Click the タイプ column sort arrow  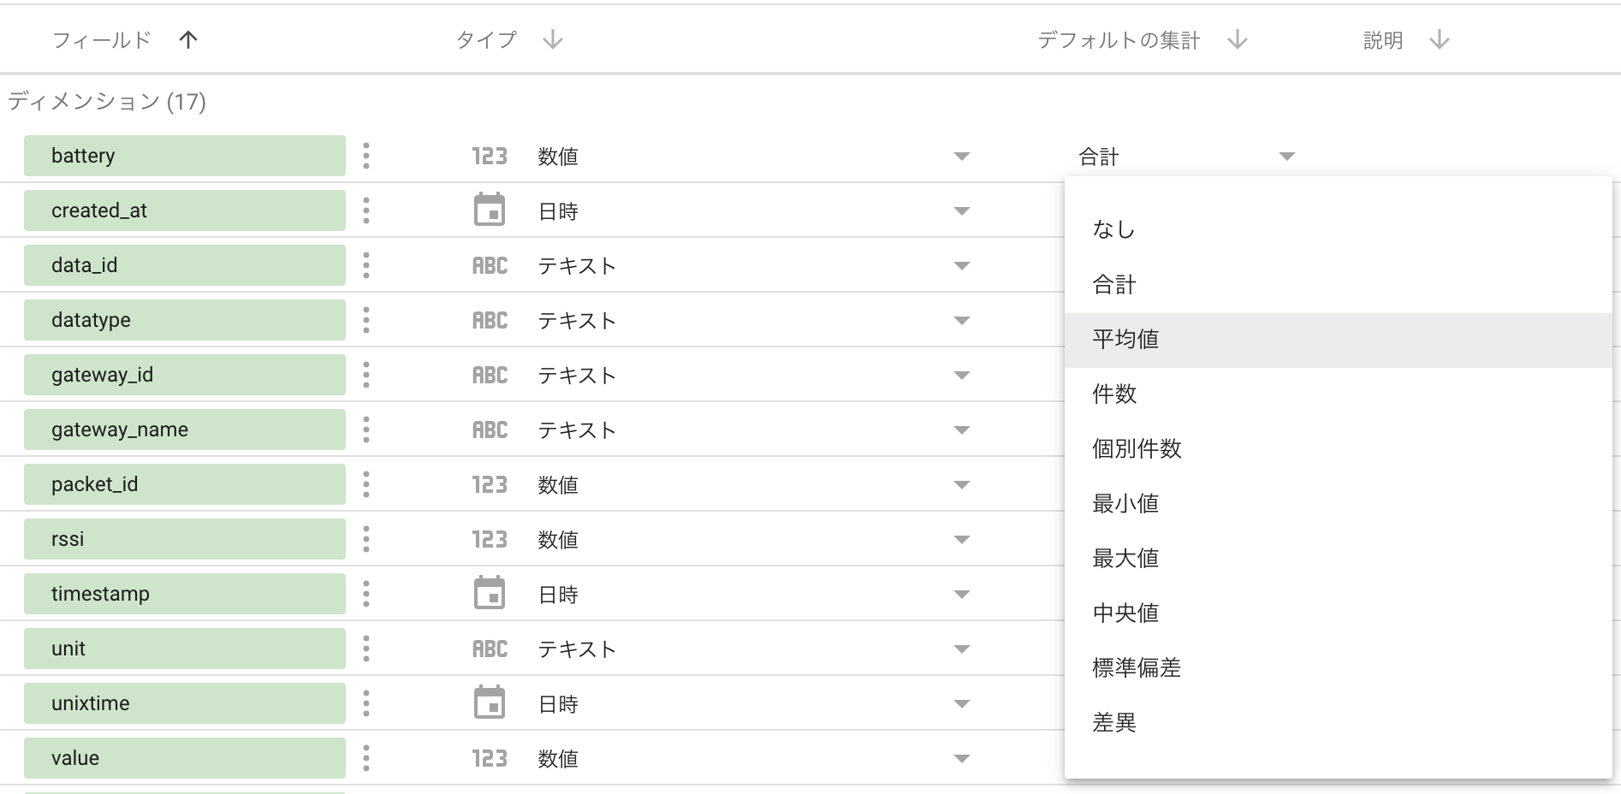(552, 39)
